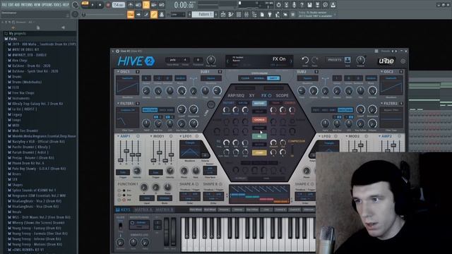Open the HELP menu
The image size is (452, 254).
coord(66,5)
